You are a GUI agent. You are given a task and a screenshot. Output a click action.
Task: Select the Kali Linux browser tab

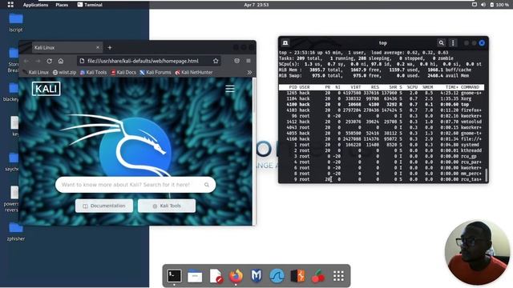[x=67, y=48]
